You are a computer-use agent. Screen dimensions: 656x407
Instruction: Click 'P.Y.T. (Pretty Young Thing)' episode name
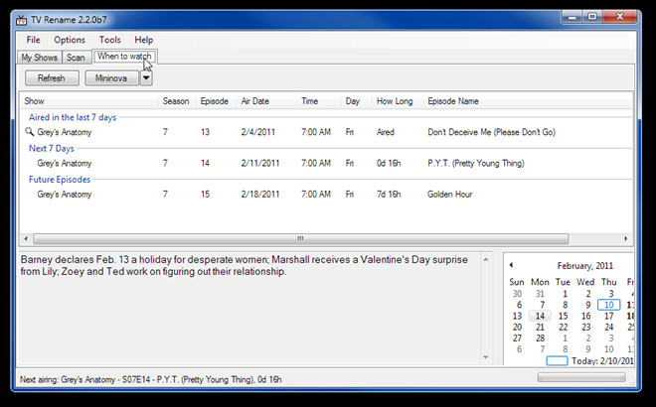click(476, 163)
